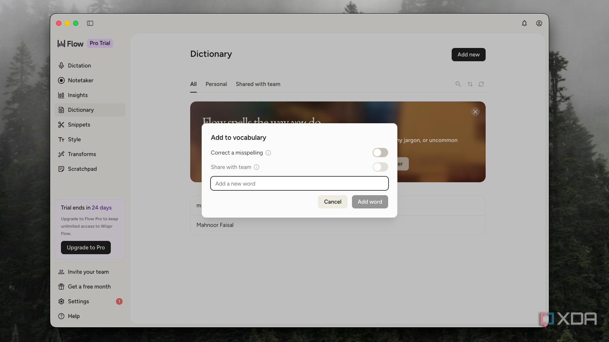The width and height of the screenshot is (609, 342).
Task: Go to Notetaker section
Action: (90, 80)
